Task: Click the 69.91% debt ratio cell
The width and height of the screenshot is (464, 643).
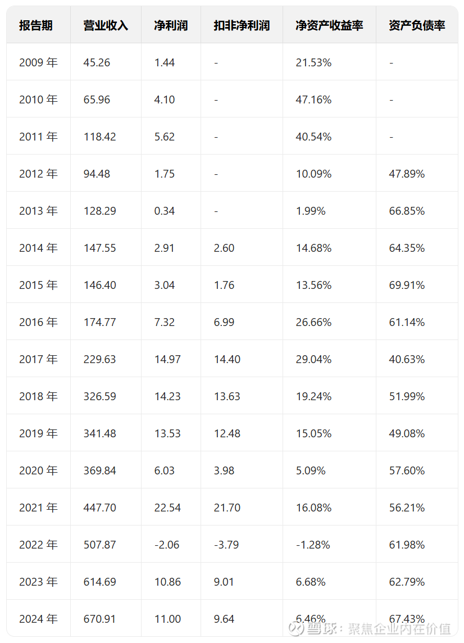Action: [x=407, y=285]
